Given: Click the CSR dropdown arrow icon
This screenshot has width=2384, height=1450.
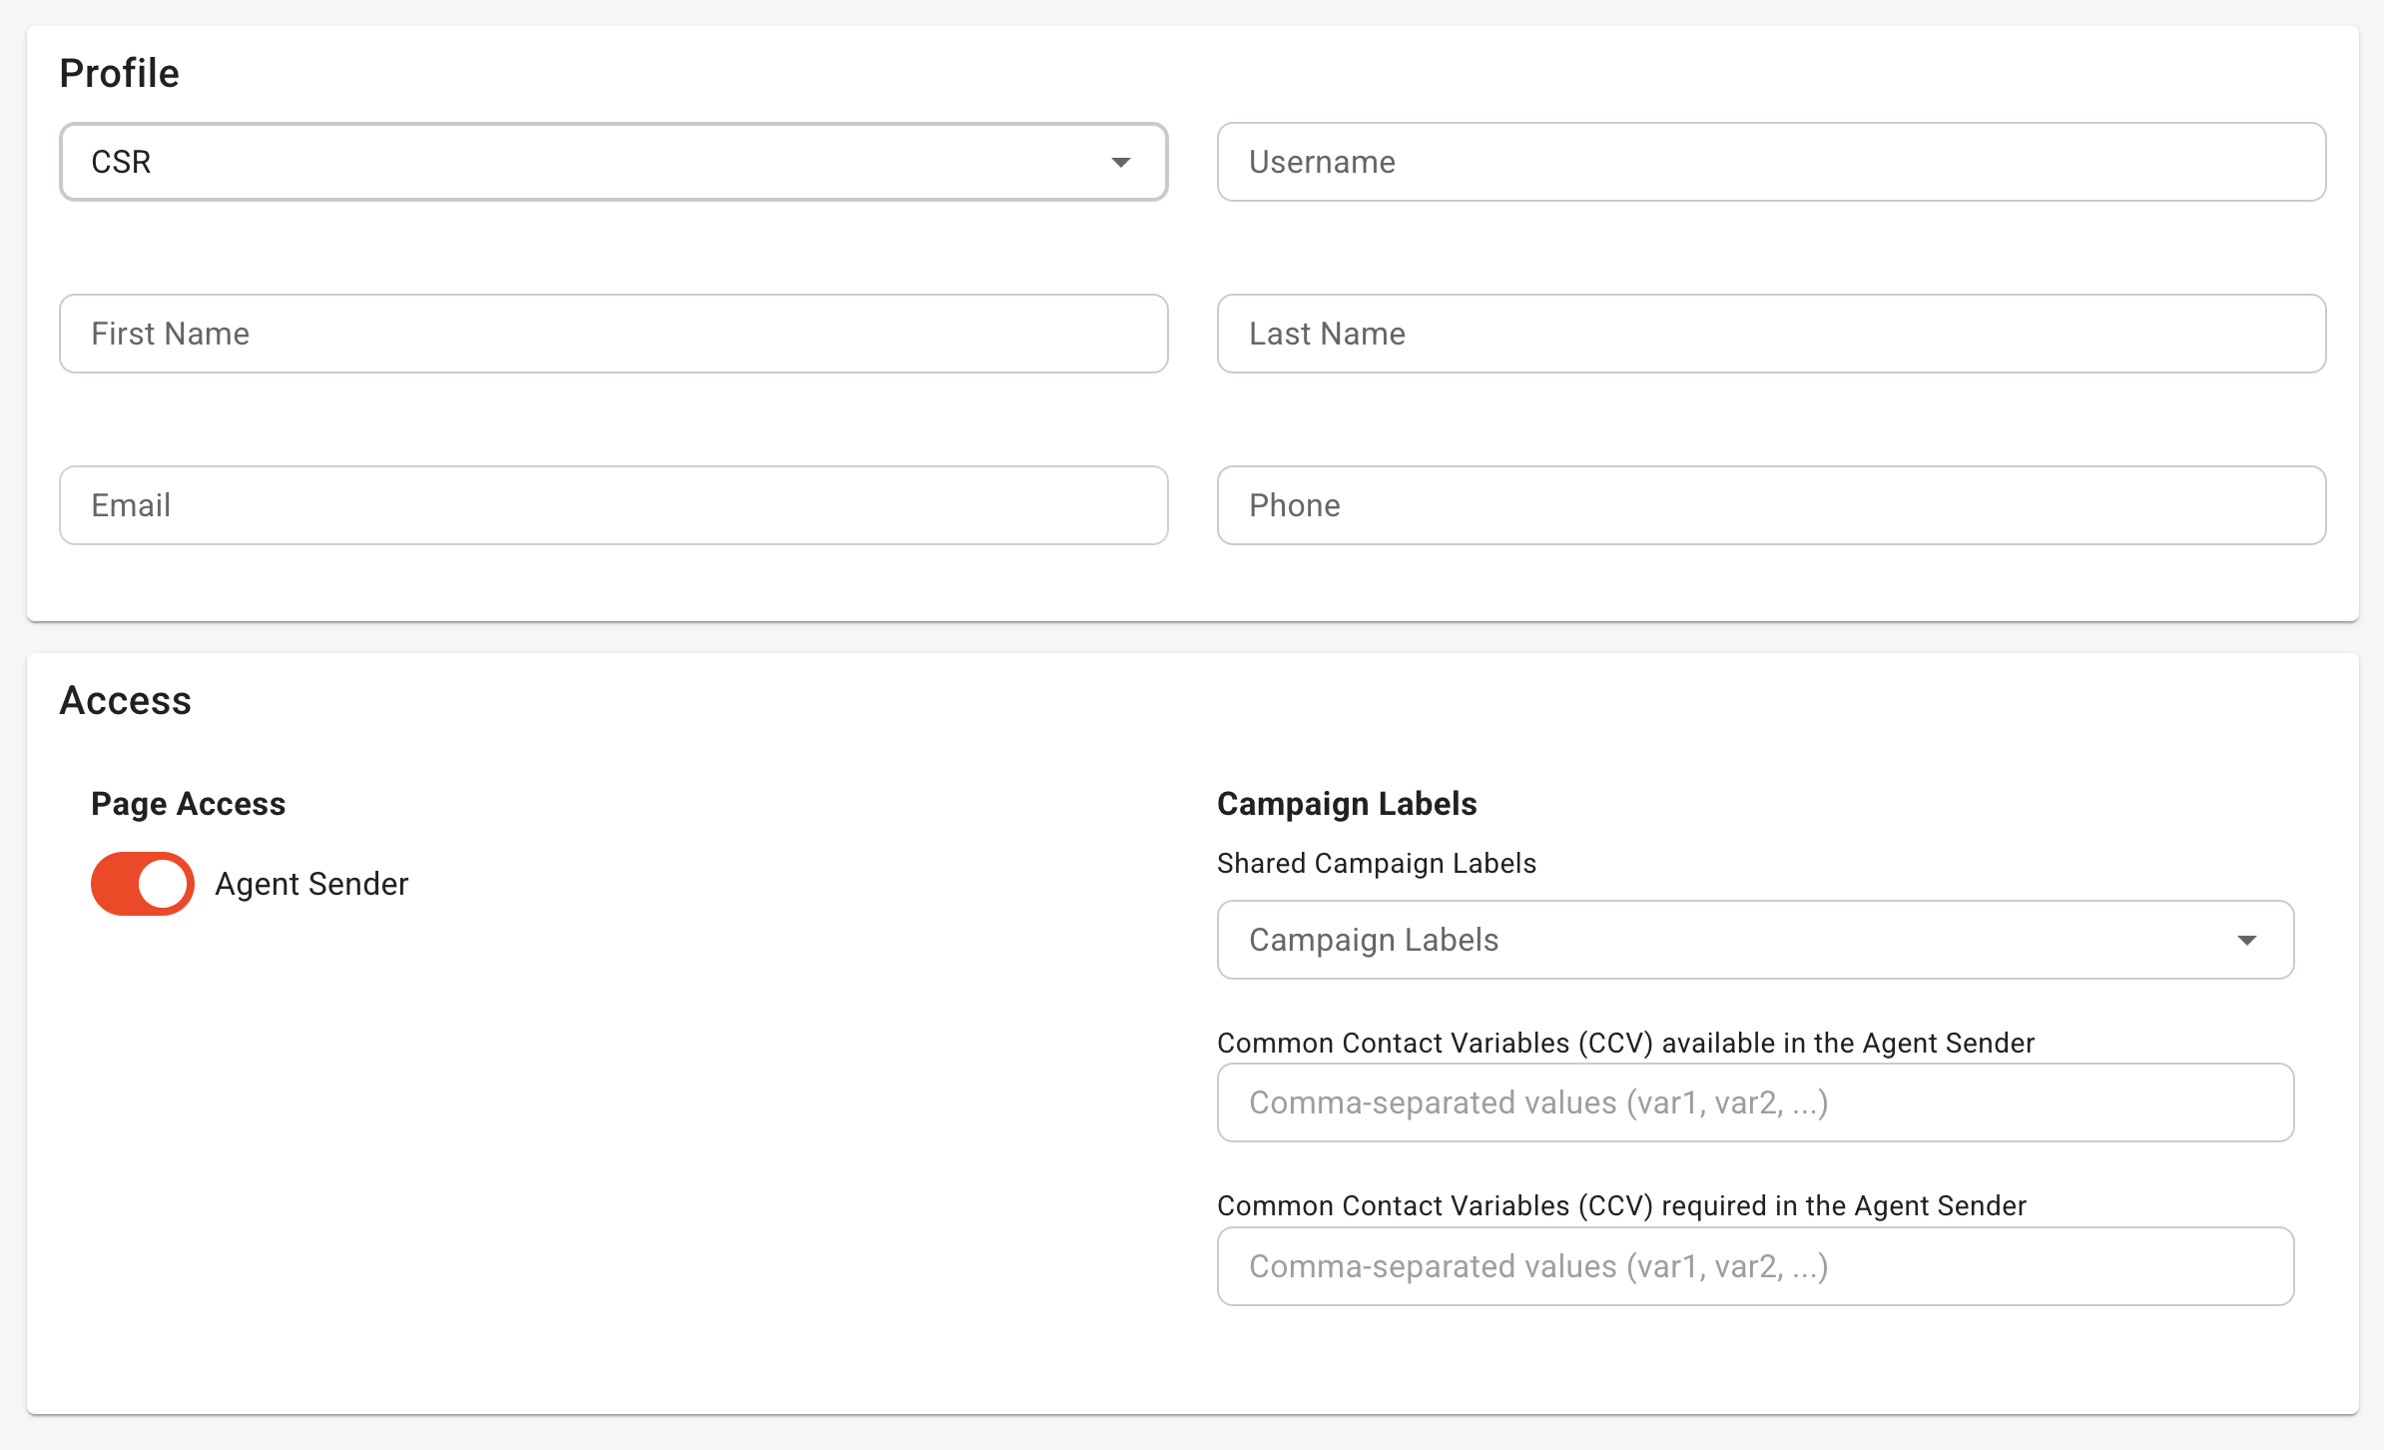Looking at the screenshot, I should coord(1120,162).
